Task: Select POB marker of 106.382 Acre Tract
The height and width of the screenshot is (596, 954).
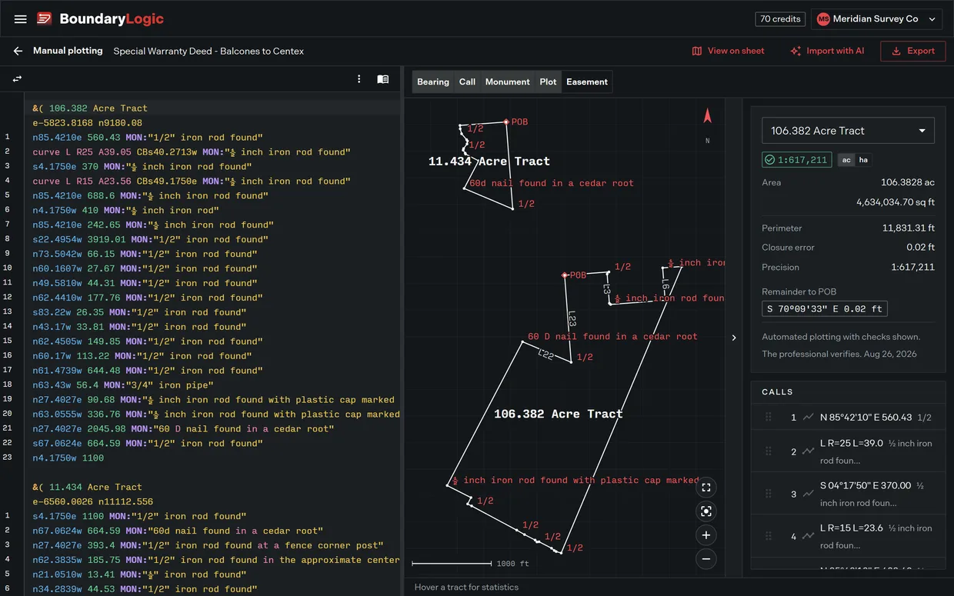Action: 564,275
